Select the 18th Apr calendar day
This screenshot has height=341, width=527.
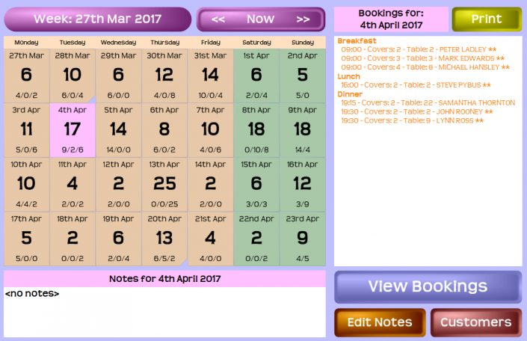click(x=73, y=239)
